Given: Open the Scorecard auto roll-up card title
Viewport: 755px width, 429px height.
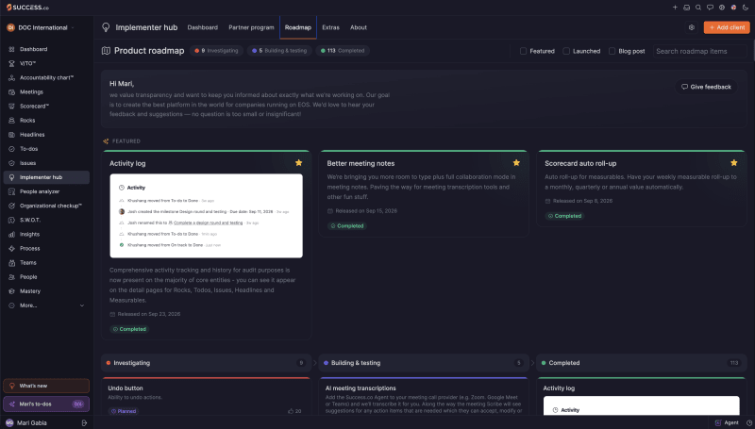Looking at the screenshot, I should pos(580,163).
